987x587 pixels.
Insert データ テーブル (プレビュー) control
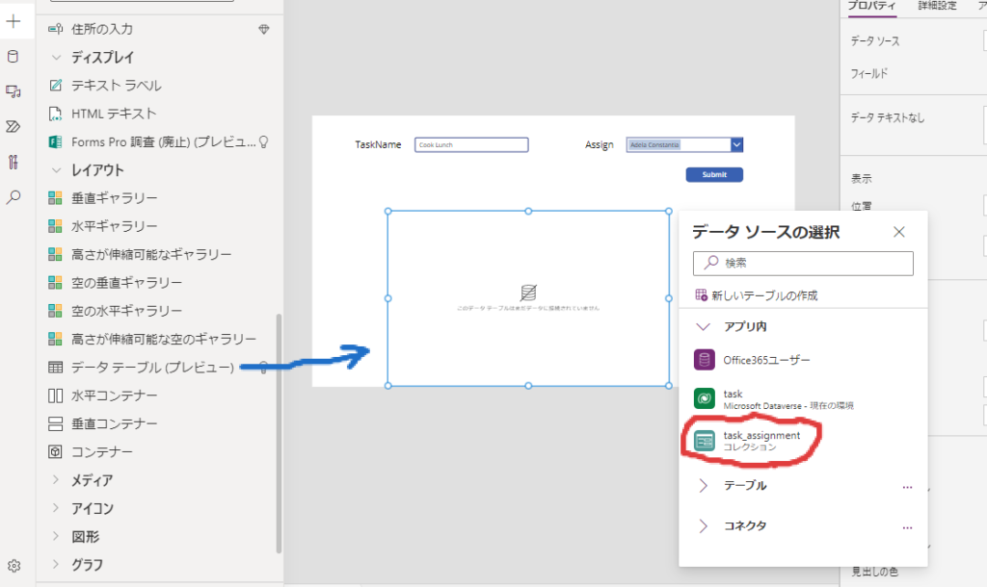click(151, 367)
